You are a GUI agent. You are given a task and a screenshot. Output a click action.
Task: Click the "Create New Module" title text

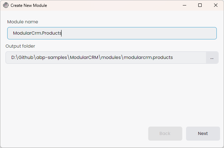(x=29, y=5)
